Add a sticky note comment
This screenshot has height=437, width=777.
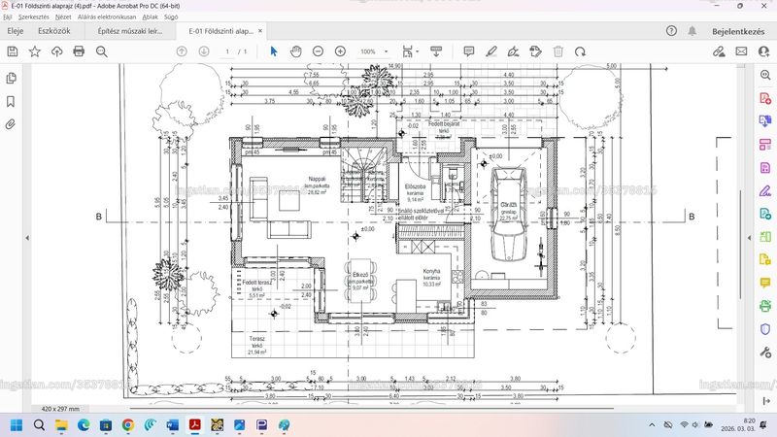click(x=469, y=51)
